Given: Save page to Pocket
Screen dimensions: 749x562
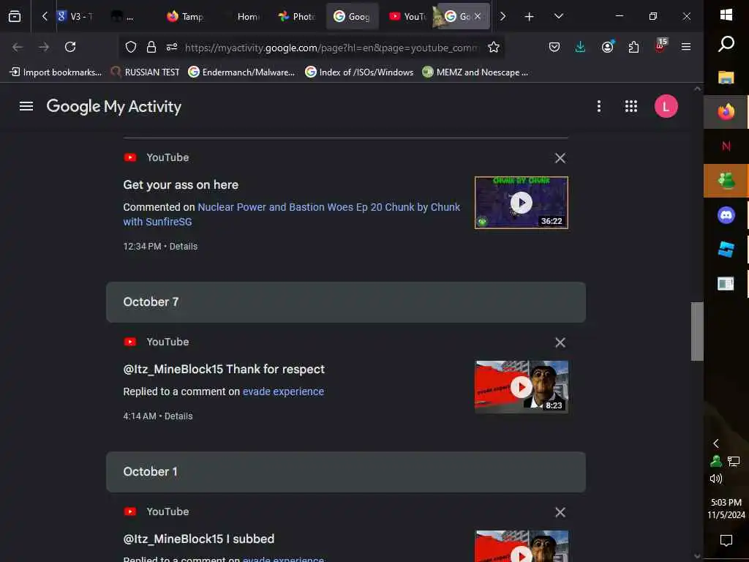Looking at the screenshot, I should click(554, 47).
